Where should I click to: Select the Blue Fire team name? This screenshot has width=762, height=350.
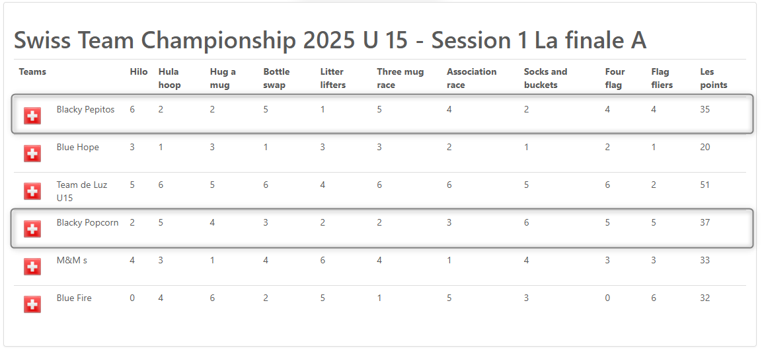pyautogui.click(x=74, y=298)
